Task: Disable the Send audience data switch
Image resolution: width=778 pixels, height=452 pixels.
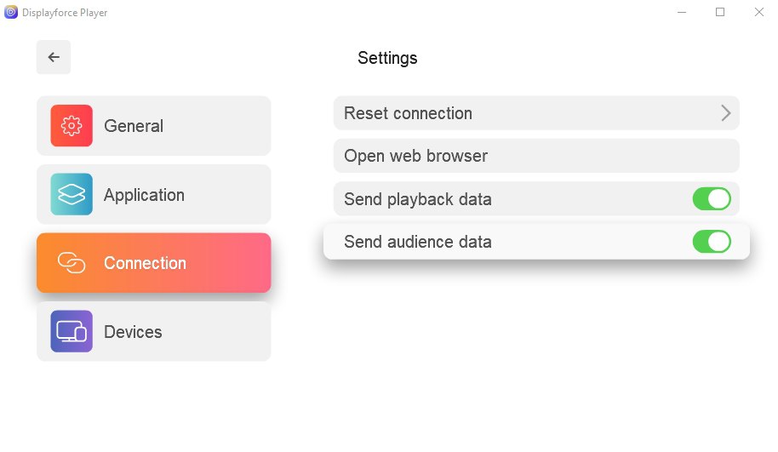Action: tap(712, 242)
